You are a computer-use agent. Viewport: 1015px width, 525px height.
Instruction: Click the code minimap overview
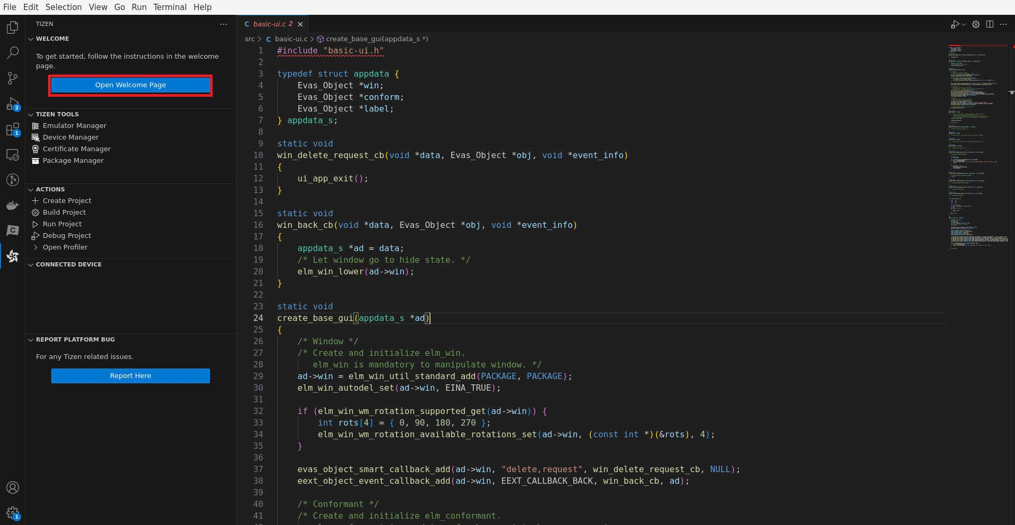click(x=978, y=148)
